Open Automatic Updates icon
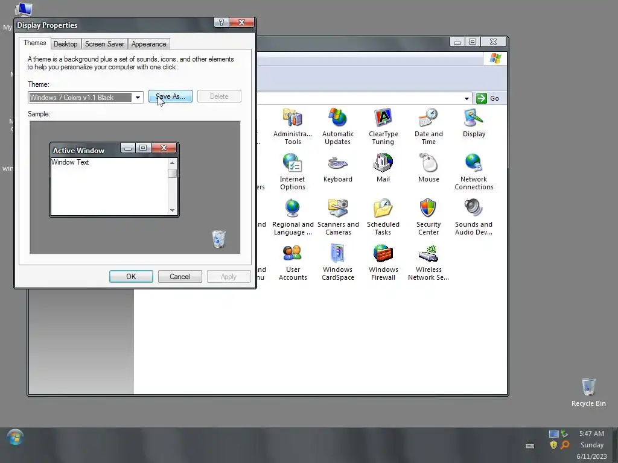This screenshot has height=463, width=618. click(x=338, y=127)
